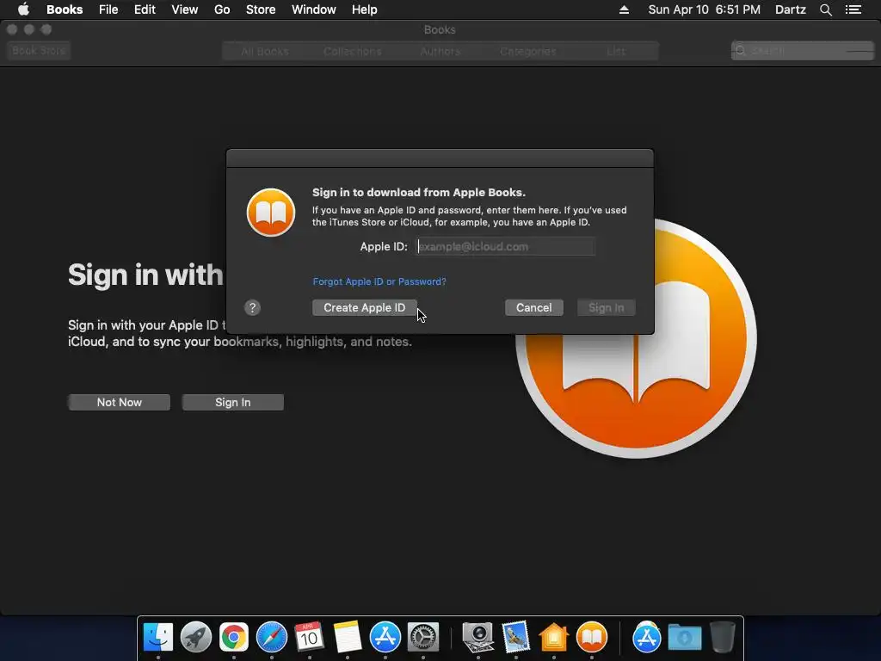Open App Store icon next to Downloads folder
The height and width of the screenshot is (661, 881).
pyautogui.click(x=647, y=637)
